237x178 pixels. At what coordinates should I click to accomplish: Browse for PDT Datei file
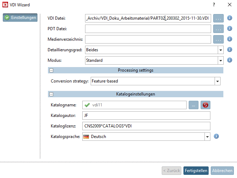click(x=218, y=29)
